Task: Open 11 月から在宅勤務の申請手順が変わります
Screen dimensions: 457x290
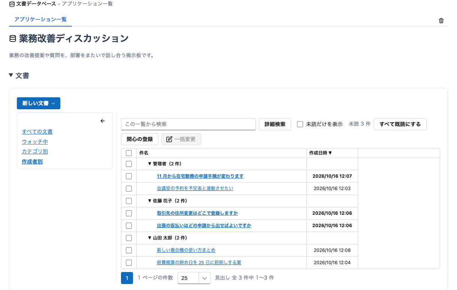Action: [x=200, y=176]
